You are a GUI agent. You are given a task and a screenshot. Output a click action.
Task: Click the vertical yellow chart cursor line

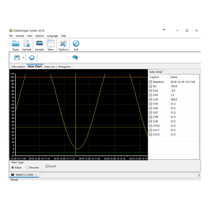[x=76, y=115]
